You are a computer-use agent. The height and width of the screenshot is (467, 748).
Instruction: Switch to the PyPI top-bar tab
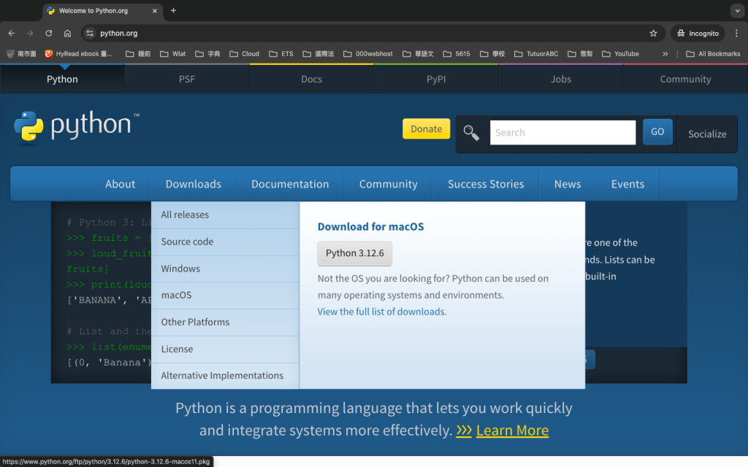pyautogui.click(x=436, y=79)
